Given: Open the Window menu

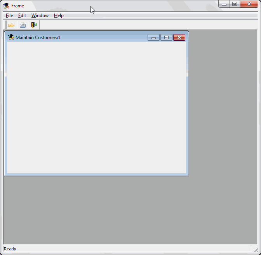Looking at the screenshot, I should 40,16.
